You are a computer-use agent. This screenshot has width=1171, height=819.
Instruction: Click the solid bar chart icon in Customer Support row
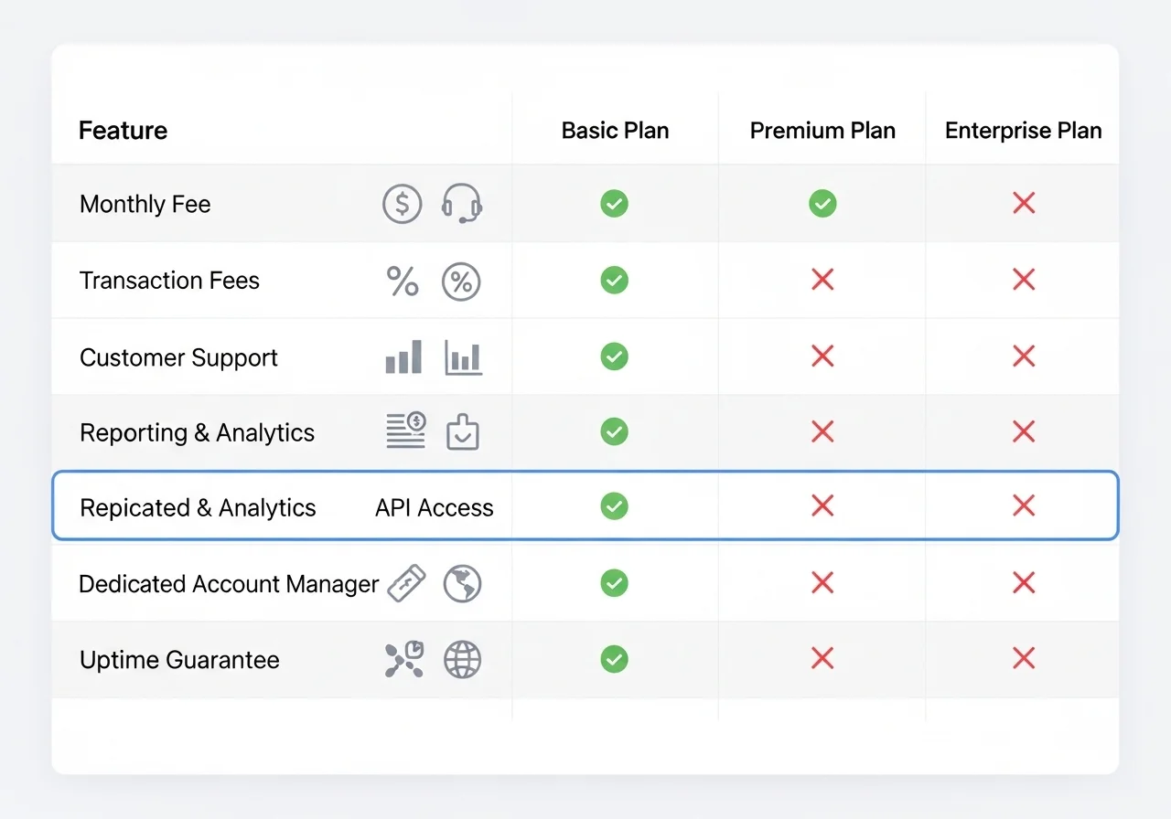pyautogui.click(x=403, y=357)
